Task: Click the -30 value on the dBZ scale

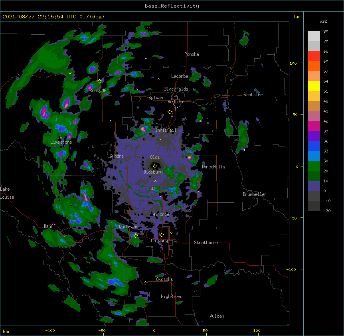Action: 327,211
